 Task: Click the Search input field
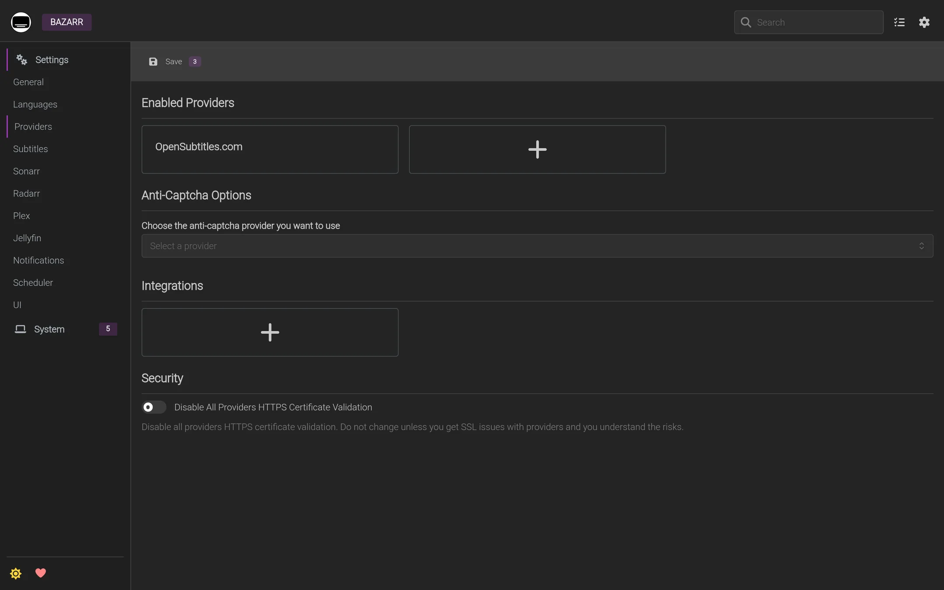809,22
